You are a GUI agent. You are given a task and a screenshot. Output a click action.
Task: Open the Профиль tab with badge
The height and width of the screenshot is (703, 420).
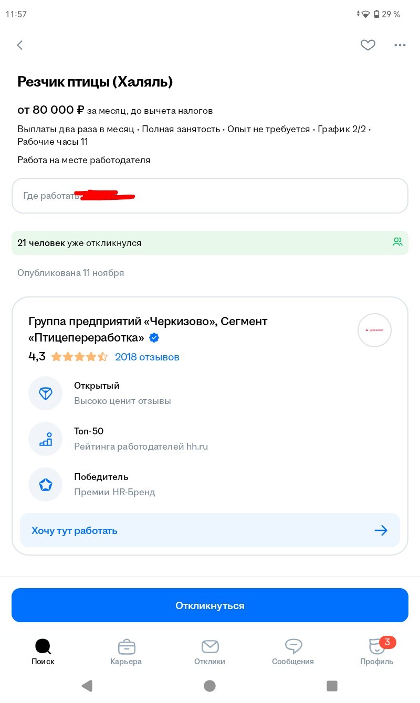tap(376, 652)
